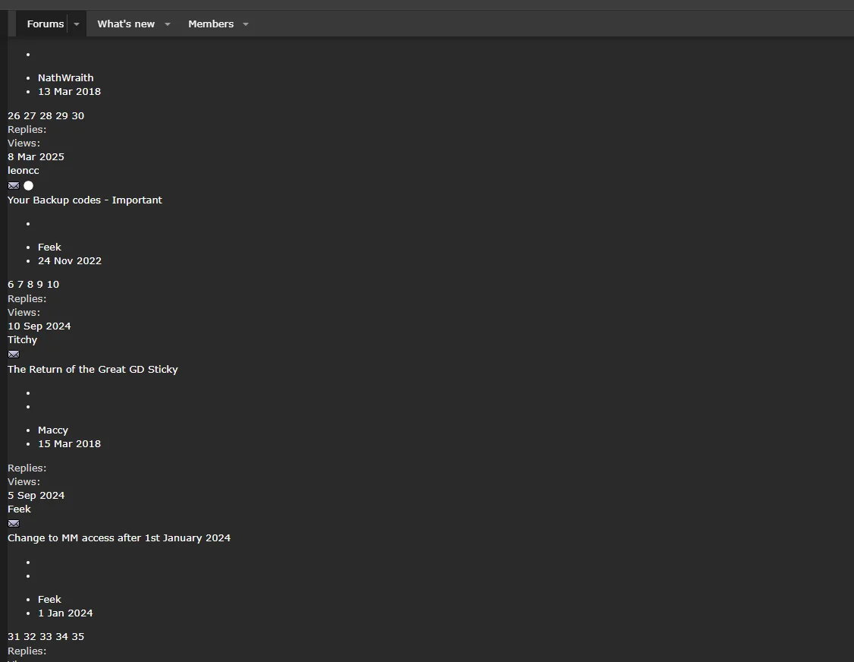
Task: View NathWraith's profile
Action: (65, 78)
